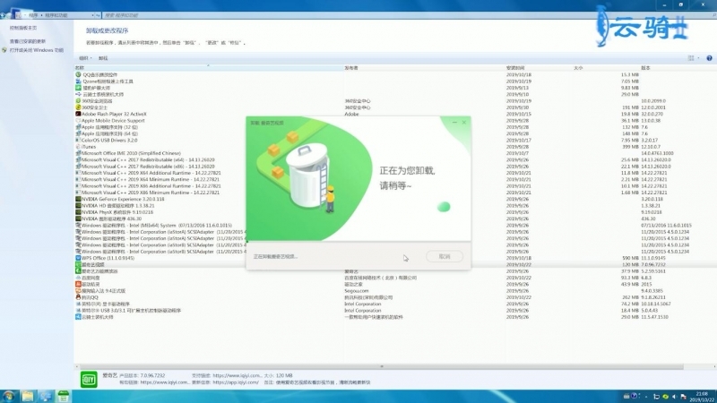This screenshot has width=717, height=403.
Task: Click the 卸载 toolbar button
Action: [103, 58]
